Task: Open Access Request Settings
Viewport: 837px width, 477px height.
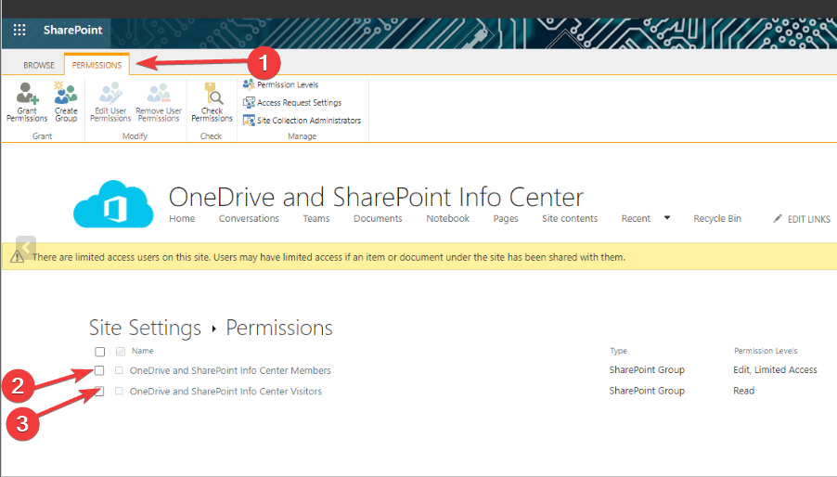Action: tap(292, 102)
